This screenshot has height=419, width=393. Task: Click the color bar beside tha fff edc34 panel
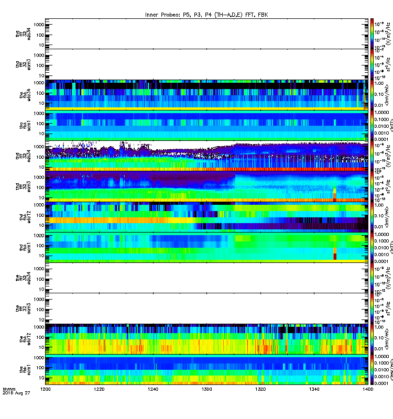[372, 34]
